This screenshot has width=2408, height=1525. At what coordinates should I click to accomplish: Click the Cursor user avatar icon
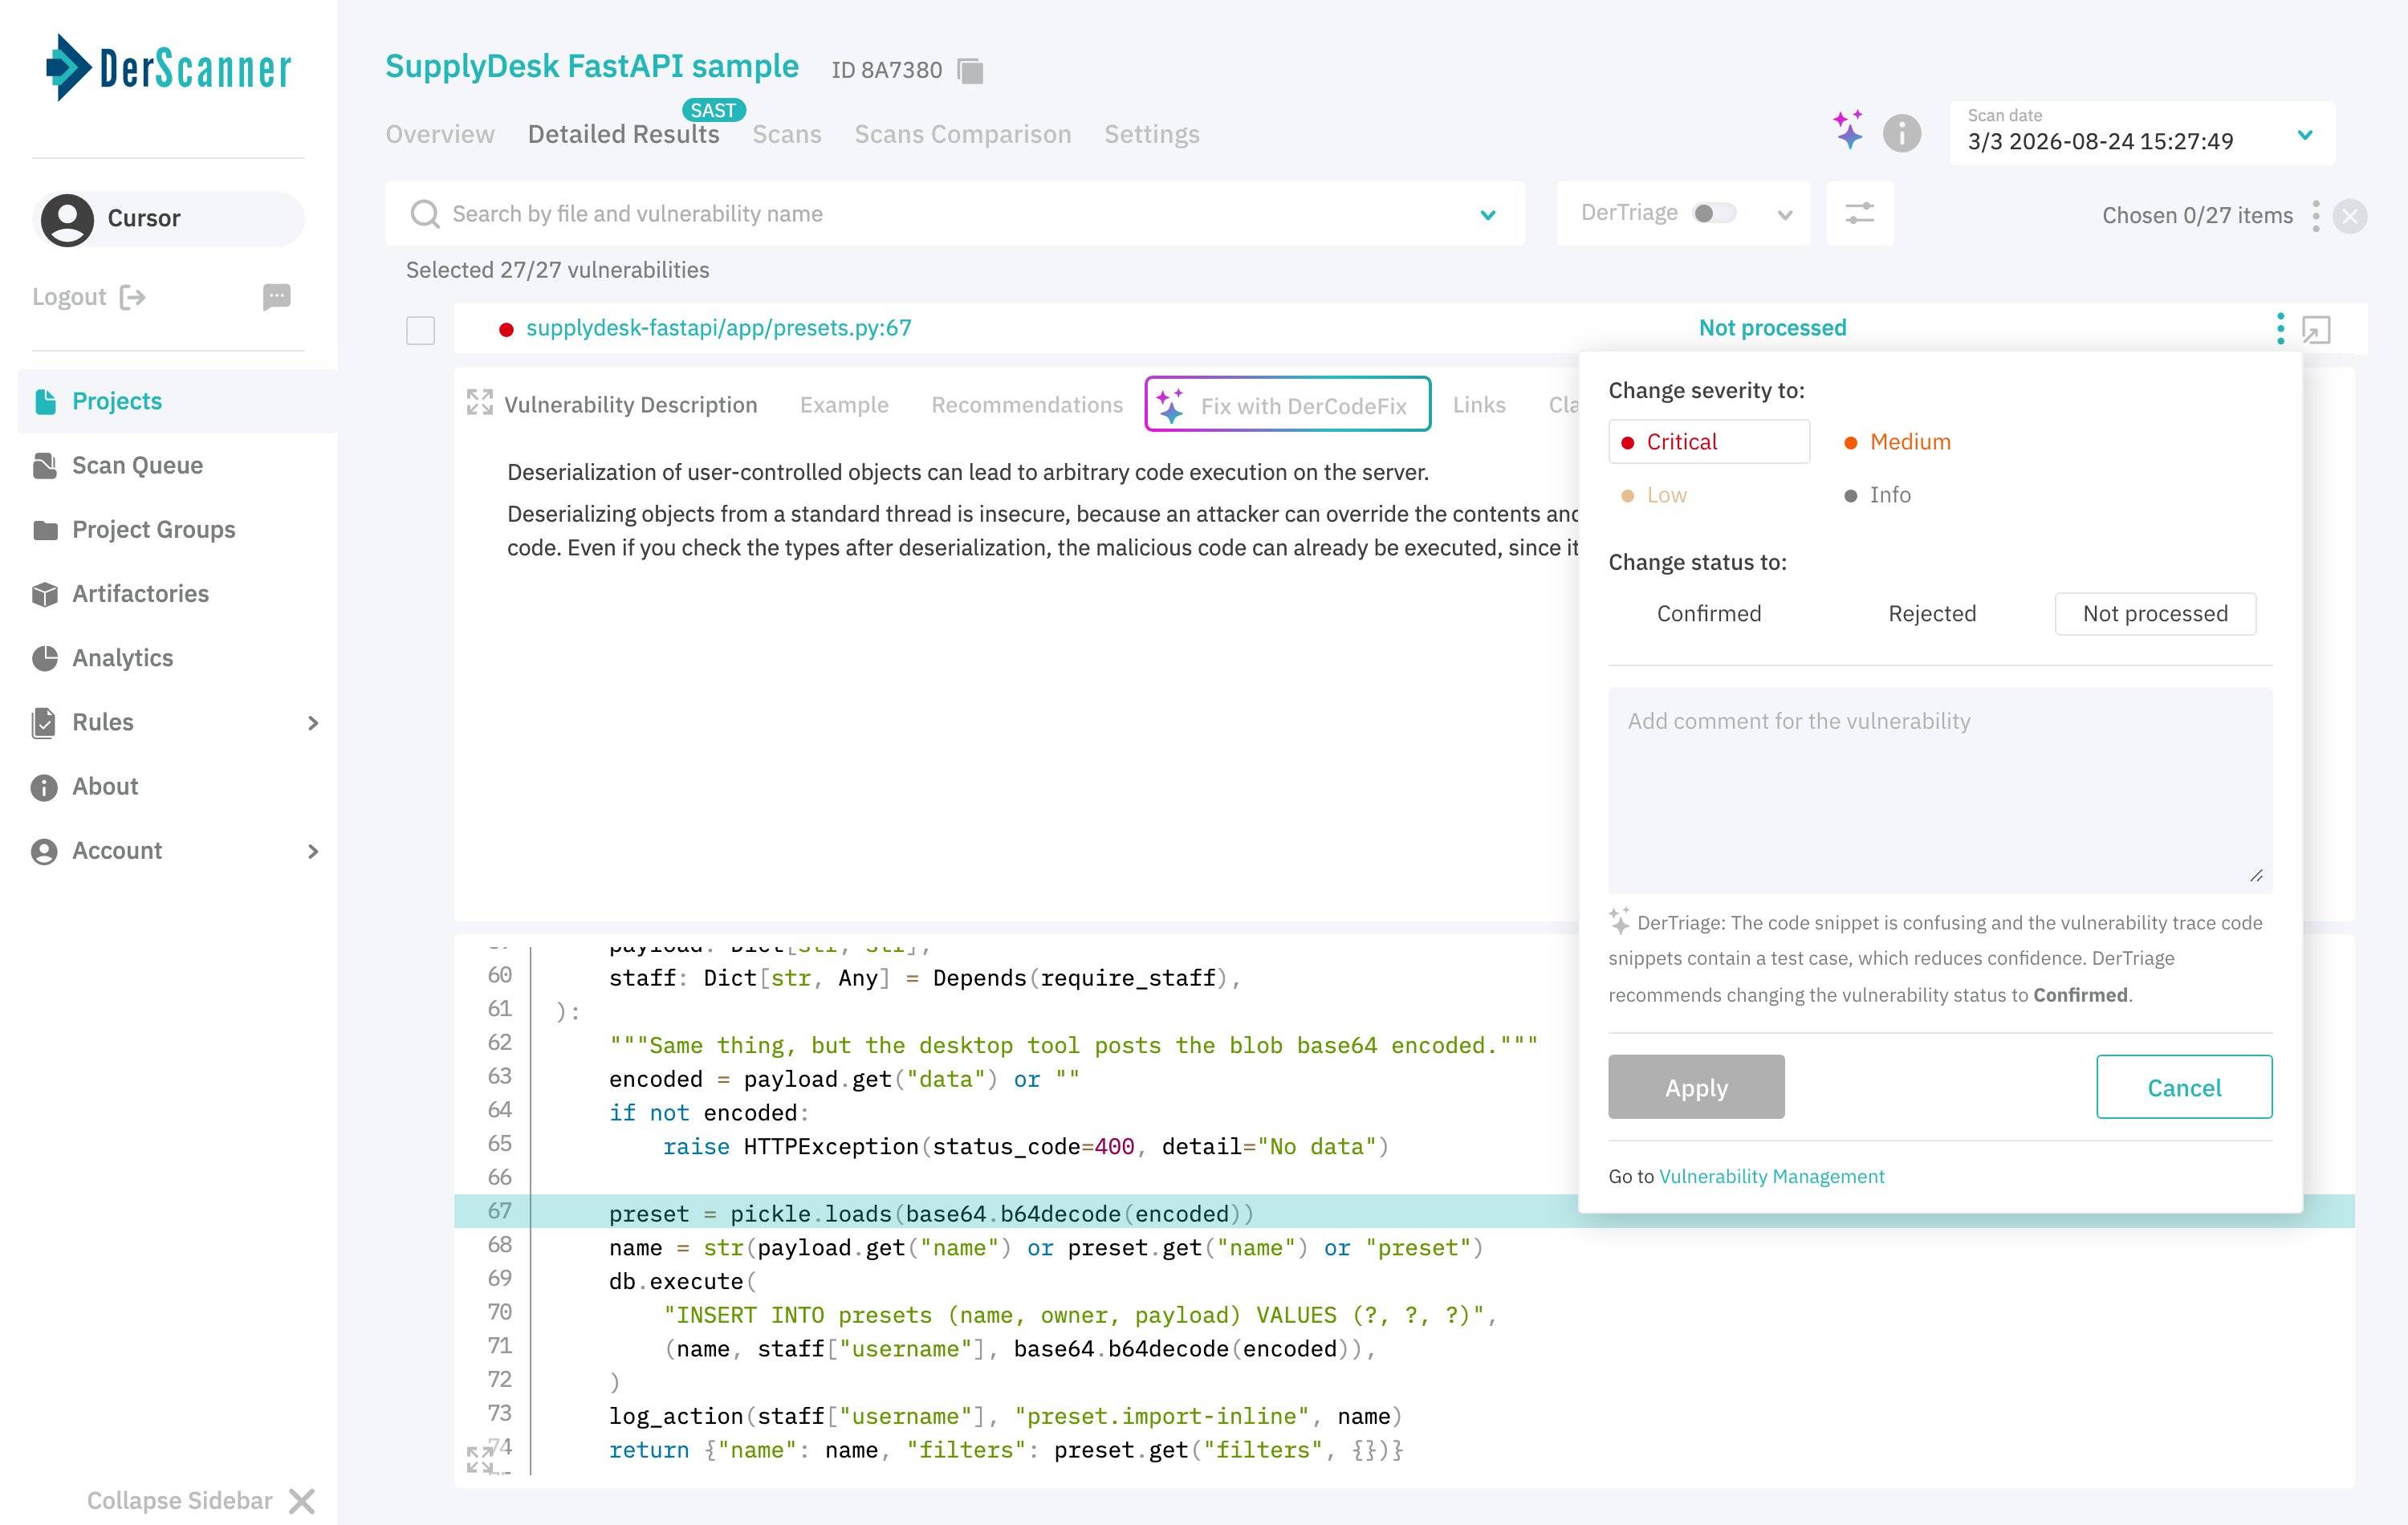67,219
